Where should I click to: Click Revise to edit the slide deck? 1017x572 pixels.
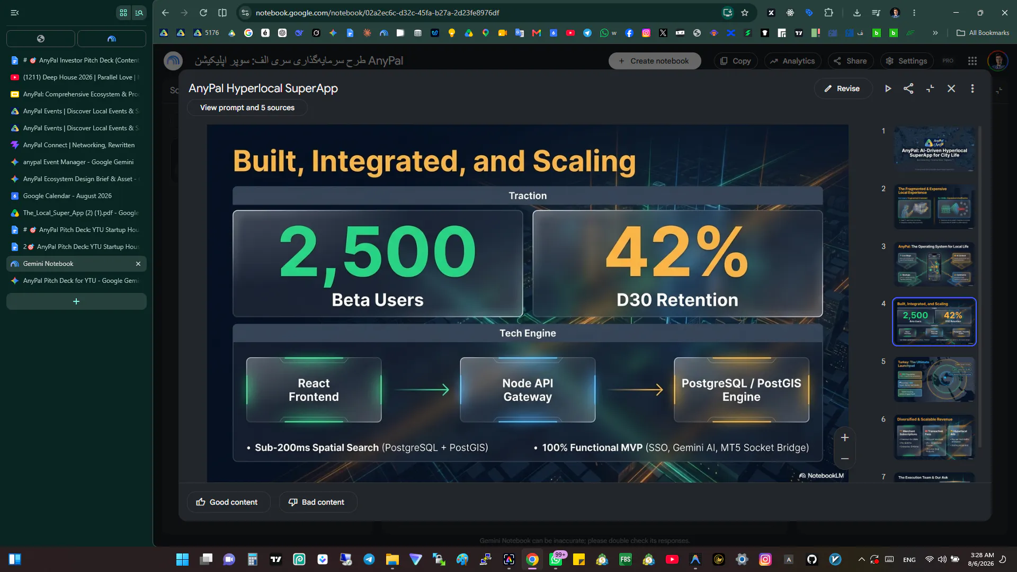coord(842,88)
